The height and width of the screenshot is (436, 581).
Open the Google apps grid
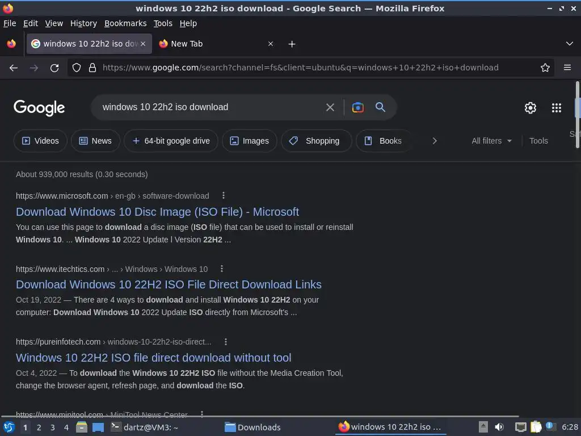coord(557,108)
